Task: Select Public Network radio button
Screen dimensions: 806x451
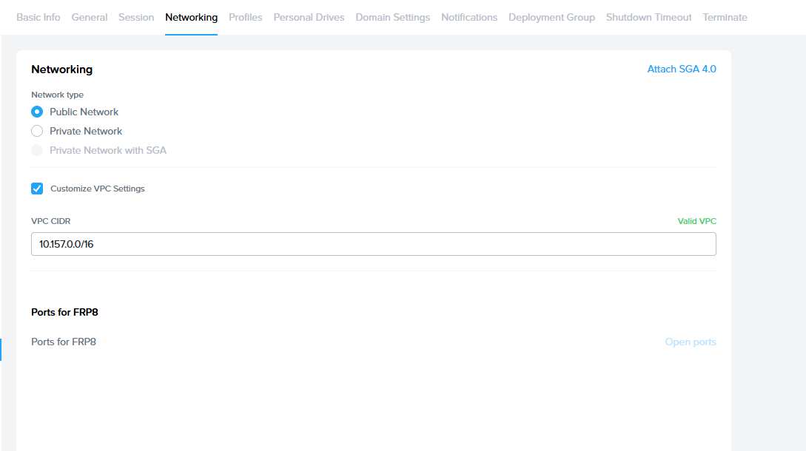Action: pyautogui.click(x=37, y=112)
